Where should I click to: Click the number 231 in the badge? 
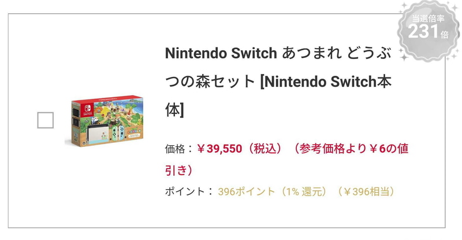[423, 32]
